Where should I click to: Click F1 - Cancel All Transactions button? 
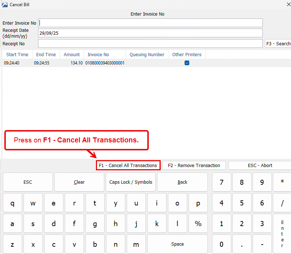click(x=128, y=166)
